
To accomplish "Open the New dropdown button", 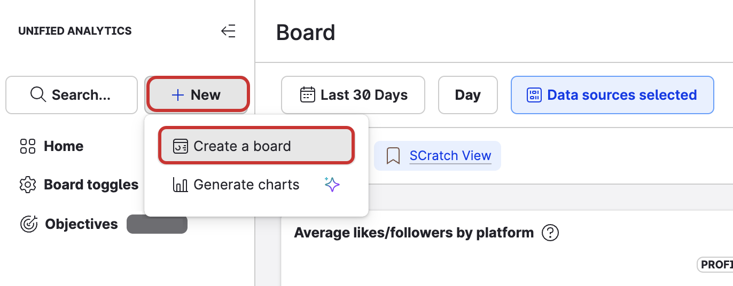I will (197, 95).
